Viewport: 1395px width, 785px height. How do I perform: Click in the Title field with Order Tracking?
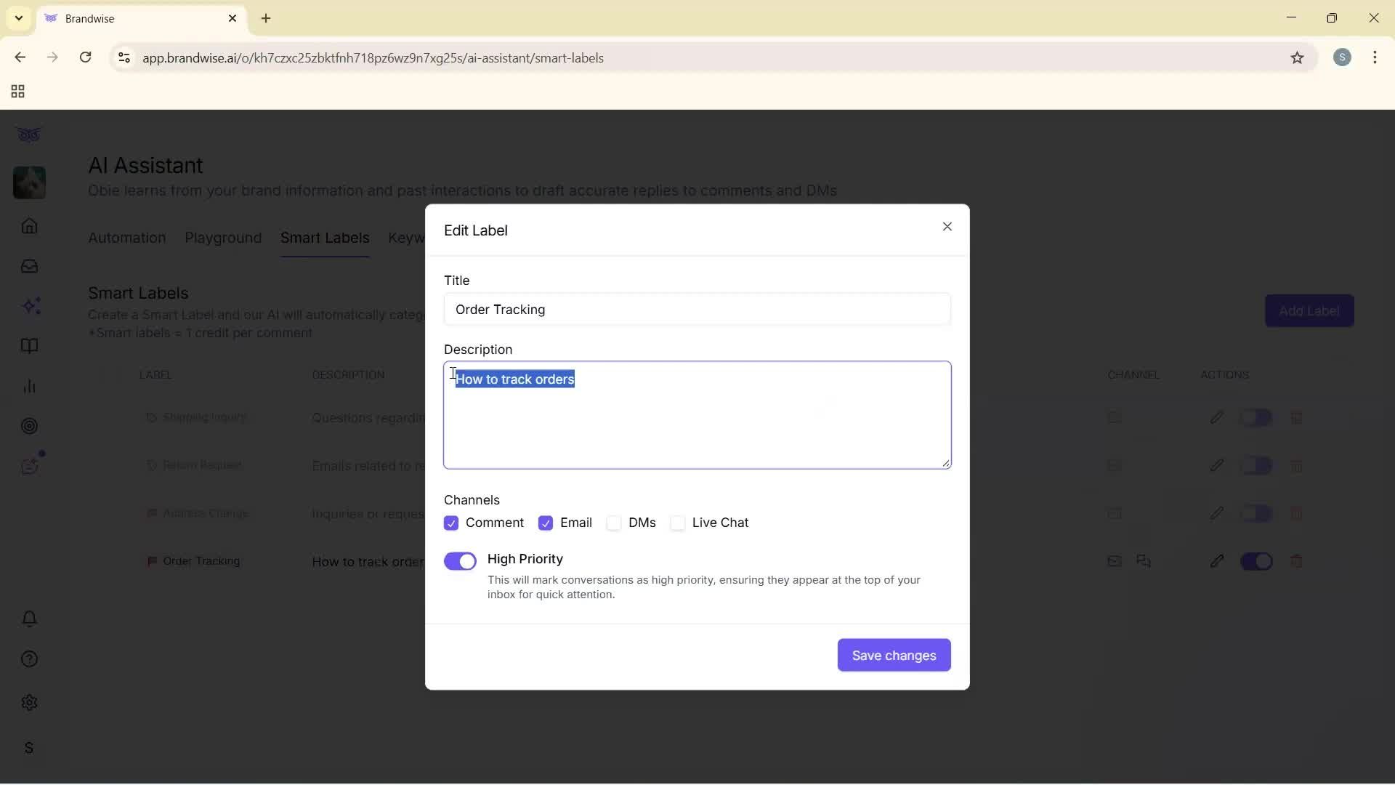(x=697, y=310)
